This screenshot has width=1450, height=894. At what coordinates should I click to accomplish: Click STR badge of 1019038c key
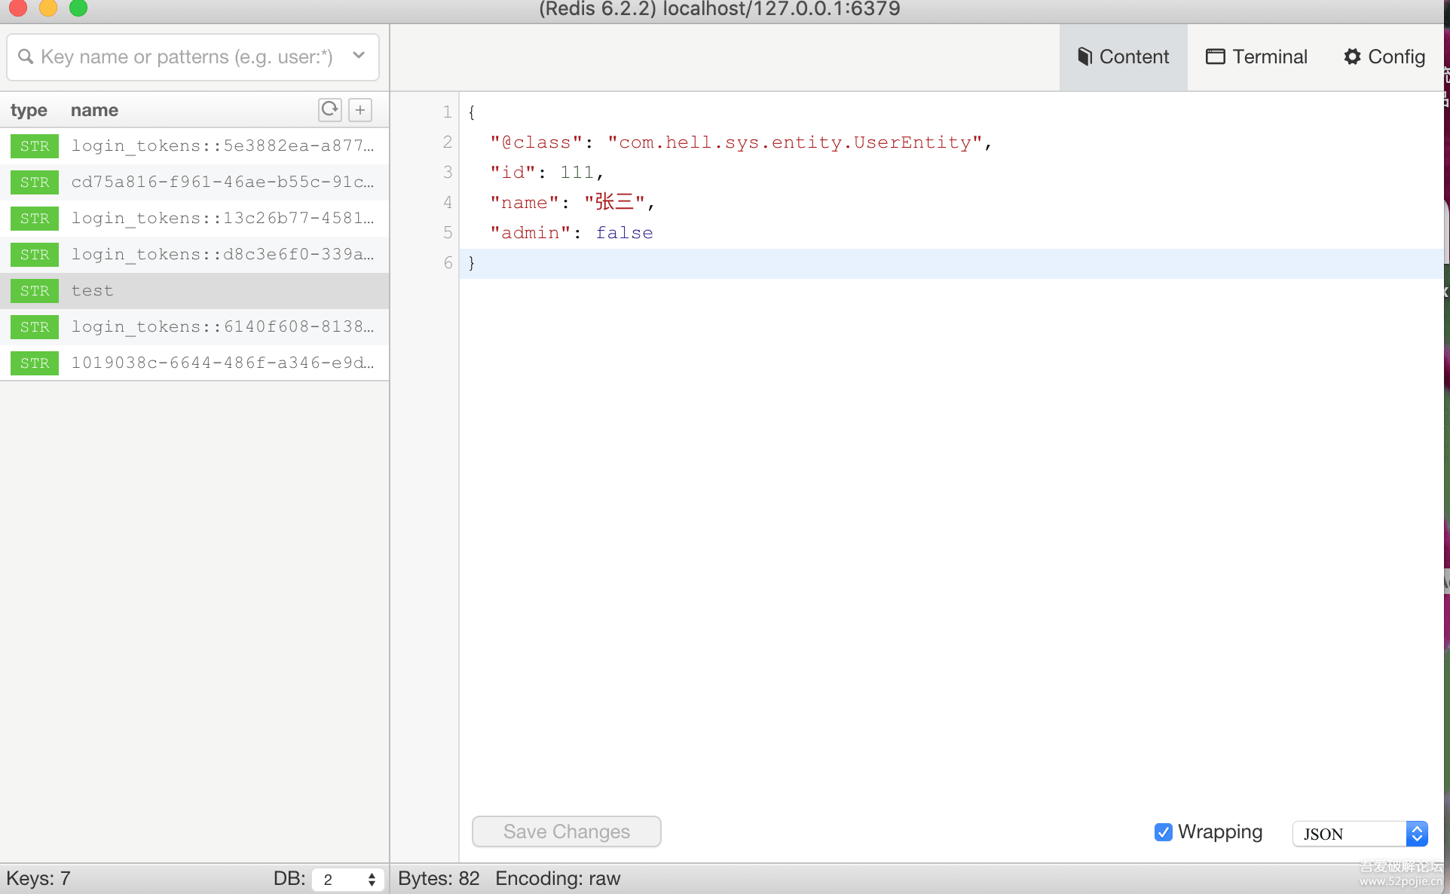35,363
